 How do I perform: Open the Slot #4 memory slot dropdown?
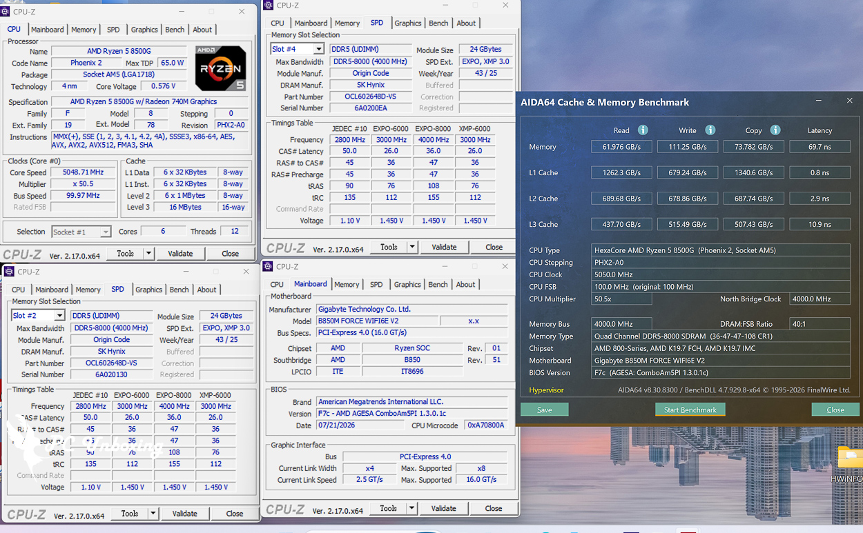(318, 49)
